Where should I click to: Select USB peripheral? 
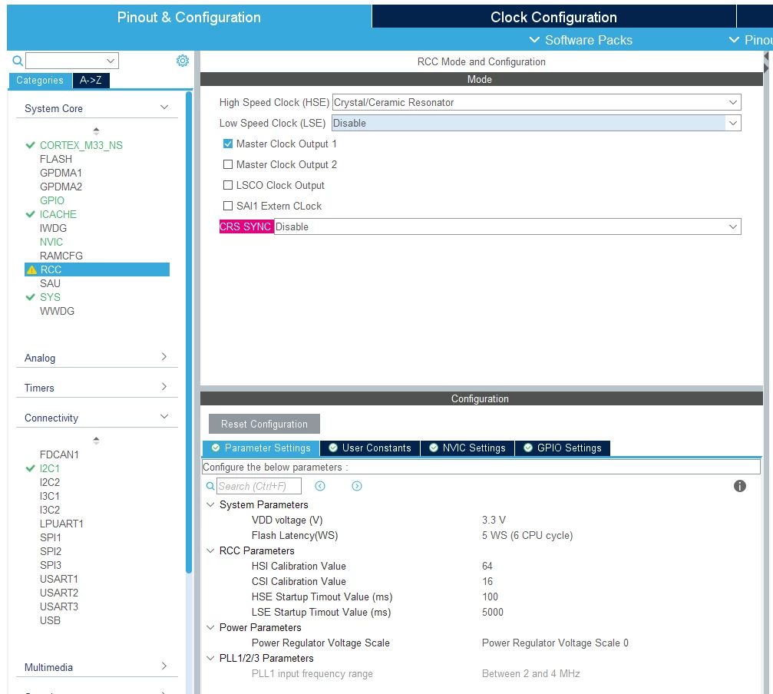51,620
